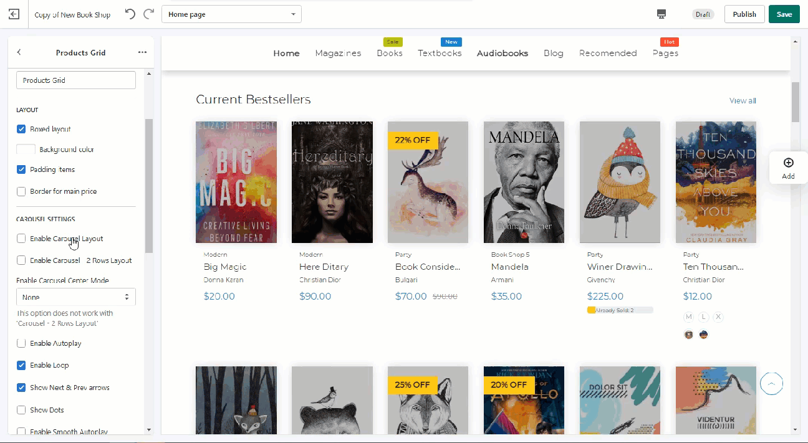Click the New badge above Textbooks
The height and width of the screenshot is (443, 808).
(x=451, y=42)
